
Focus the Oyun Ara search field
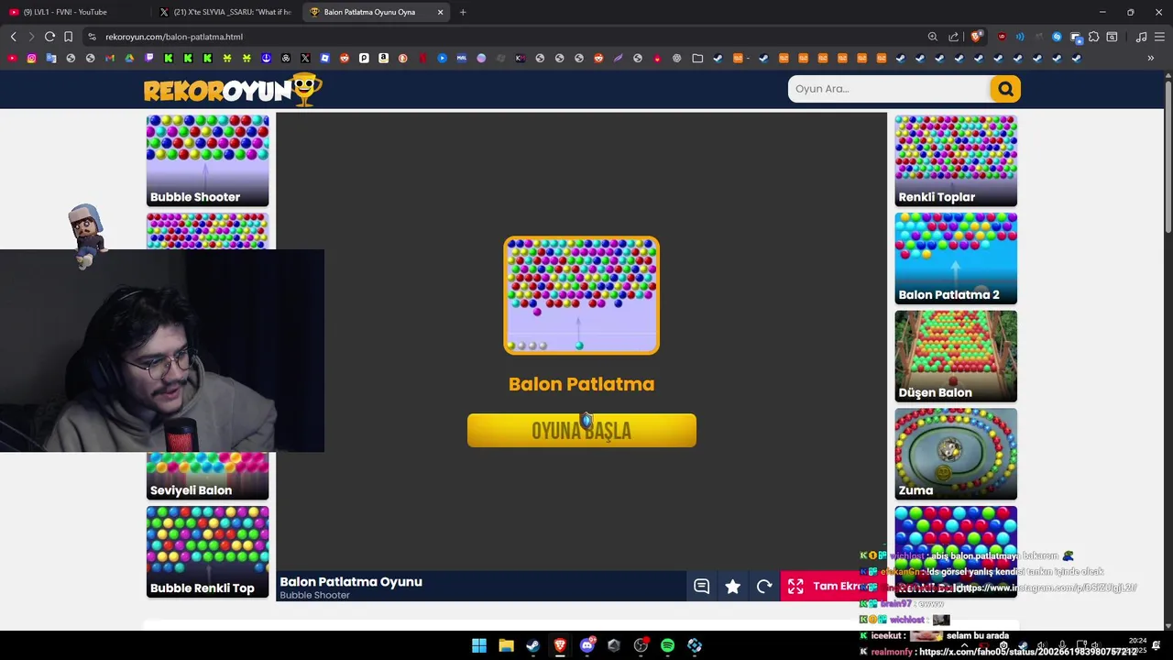888,89
